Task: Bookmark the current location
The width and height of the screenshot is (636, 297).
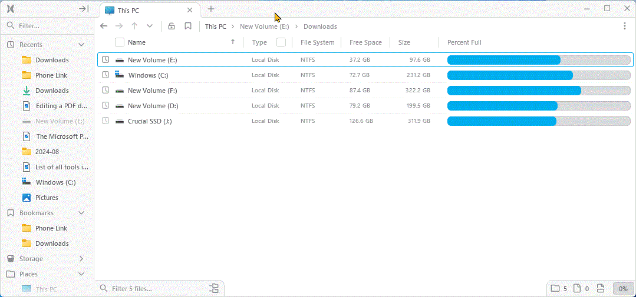Action: tap(188, 26)
